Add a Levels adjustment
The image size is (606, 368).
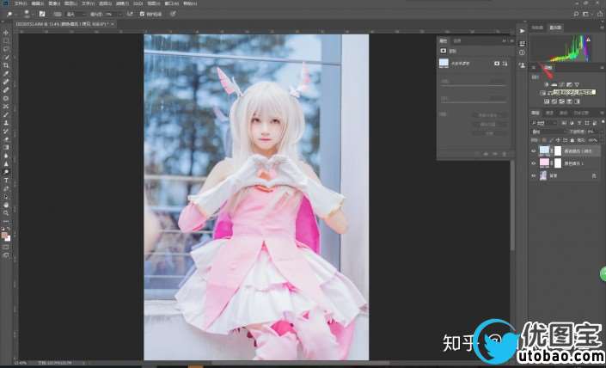(554, 84)
